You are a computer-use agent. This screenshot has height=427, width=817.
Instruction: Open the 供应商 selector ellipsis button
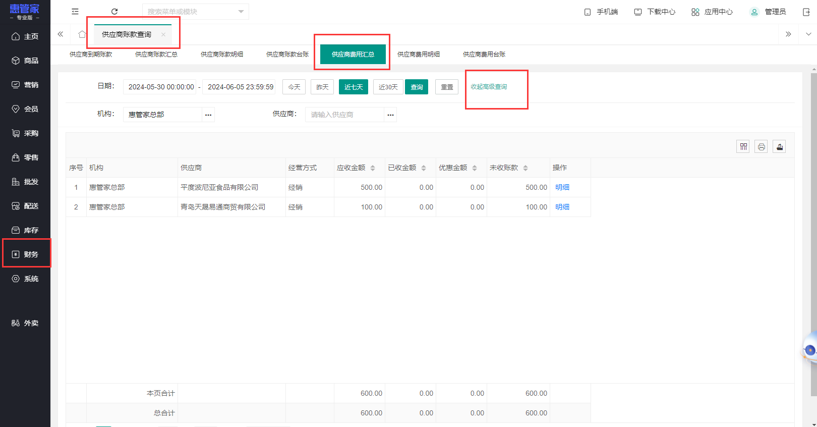(x=390, y=115)
